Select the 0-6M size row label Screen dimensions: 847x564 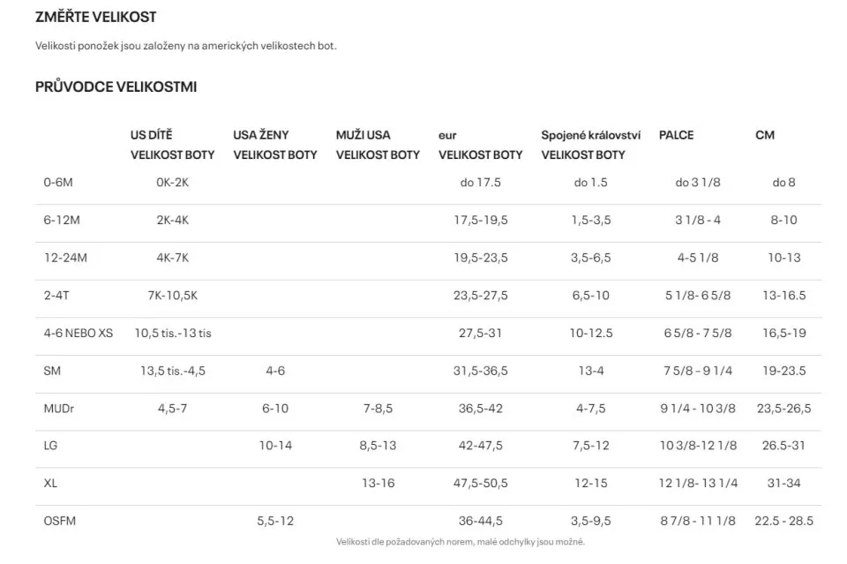[58, 183]
